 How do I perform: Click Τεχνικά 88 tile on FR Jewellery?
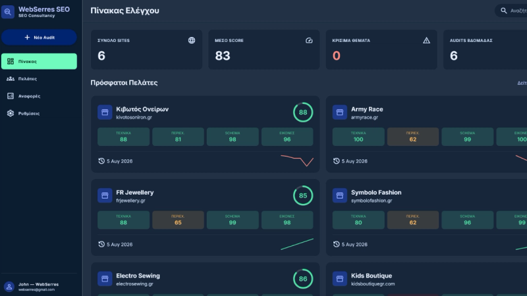[123, 220]
